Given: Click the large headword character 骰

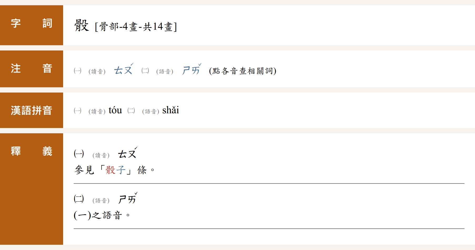Looking at the screenshot, I should [82, 25].
